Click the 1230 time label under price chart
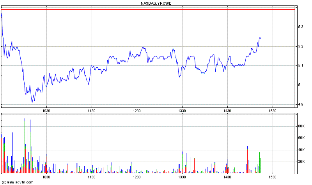The image size is (312, 185). point(137,111)
